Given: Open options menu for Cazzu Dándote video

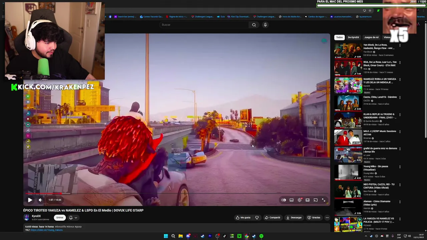Looking at the screenshot, I should [400, 97].
